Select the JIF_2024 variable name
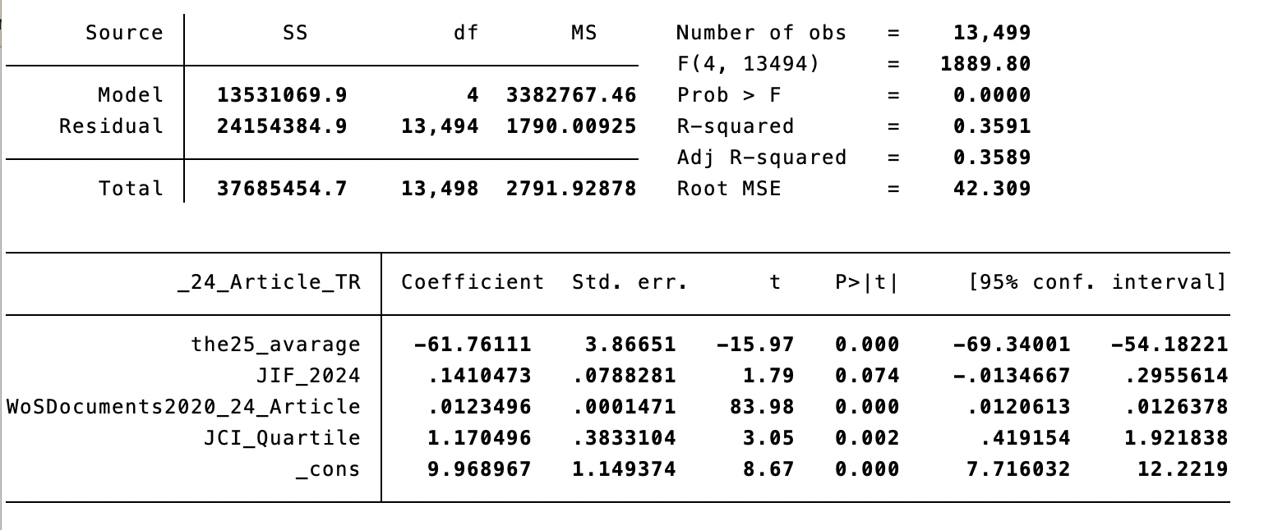The height and width of the screenshot is (530, 1287). (308, 376)
